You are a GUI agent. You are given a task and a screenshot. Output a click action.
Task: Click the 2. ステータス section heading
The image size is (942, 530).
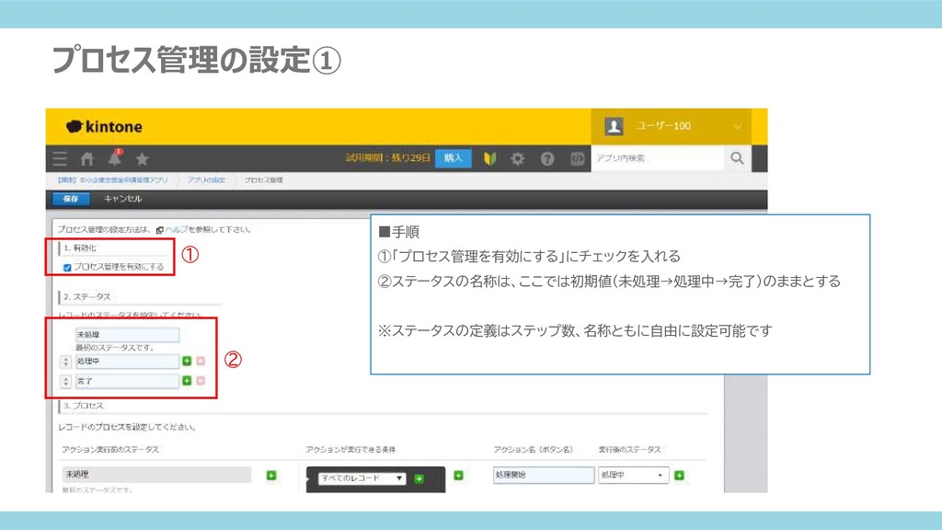87,297
